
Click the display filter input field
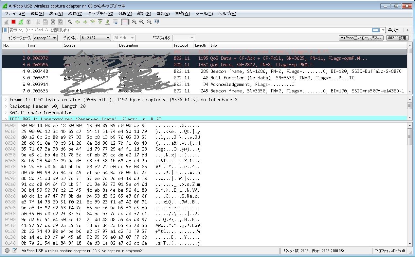[x=189, y=30]
